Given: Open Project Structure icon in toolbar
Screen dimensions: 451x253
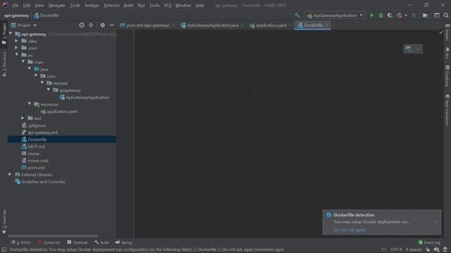Looking at the screenshot, I should coord(425,15).
